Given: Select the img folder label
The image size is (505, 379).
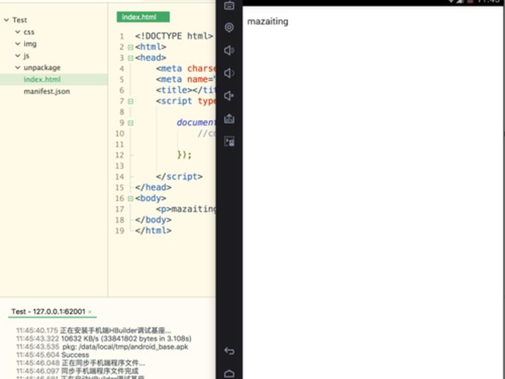Looking at the screenshot, I should coord(30,44).
